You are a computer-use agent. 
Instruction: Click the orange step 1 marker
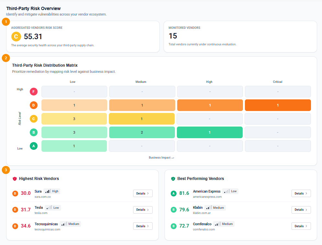[x=6, y=22]
